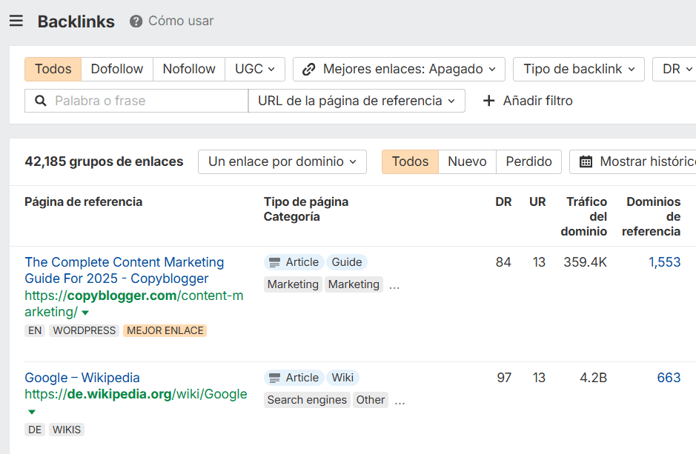Viewport: 696px width, 454px height.
Task: Click the MEJOR ENLACE tag
Action: tap(165, 331)
